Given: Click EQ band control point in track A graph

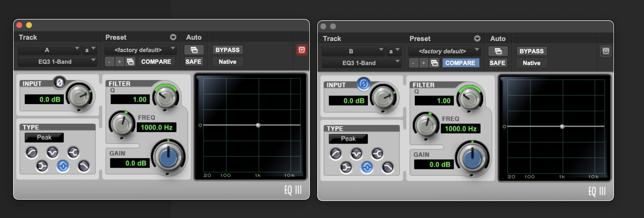Looking at the screenshot, I should tap(258, 125).
